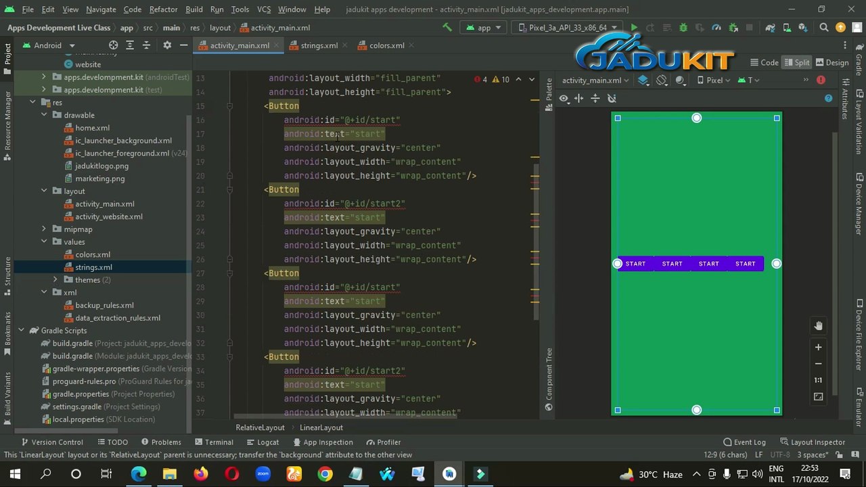Toggle the Component Tree panel
This screenshot has height=487, width=866.
[x=549, y=378]
